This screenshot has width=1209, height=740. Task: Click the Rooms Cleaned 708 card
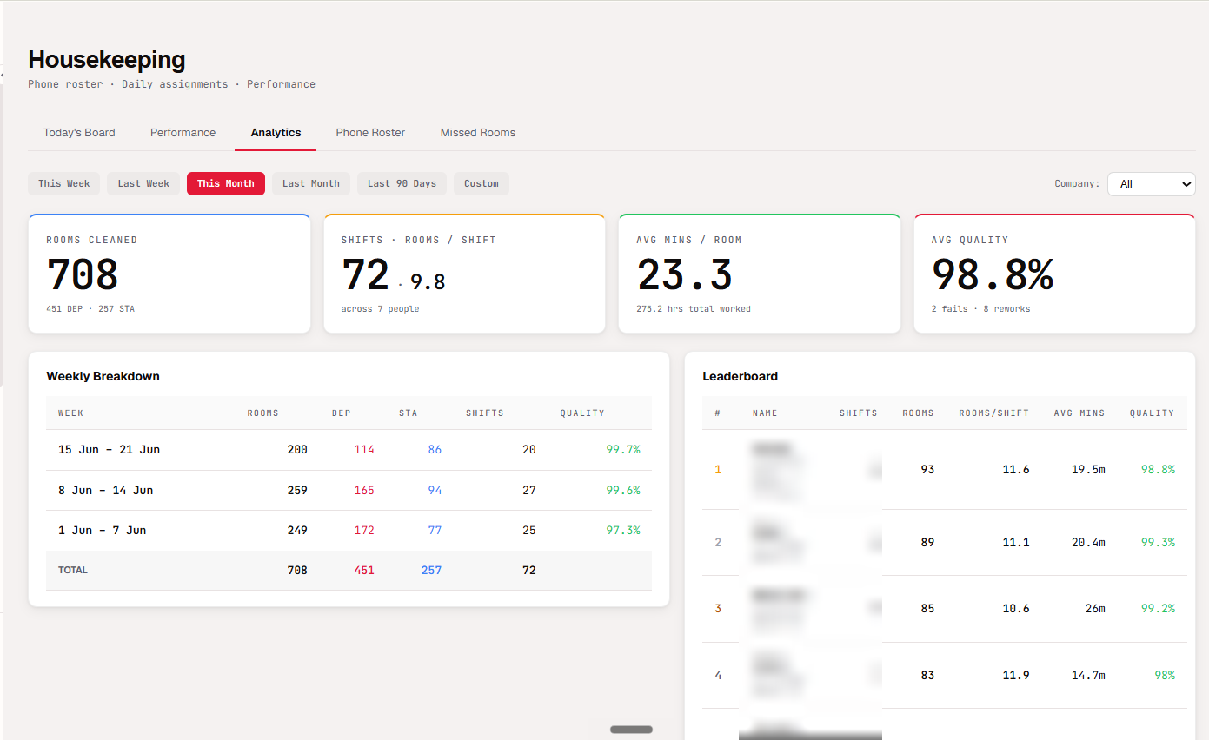[x=169, y=274]
